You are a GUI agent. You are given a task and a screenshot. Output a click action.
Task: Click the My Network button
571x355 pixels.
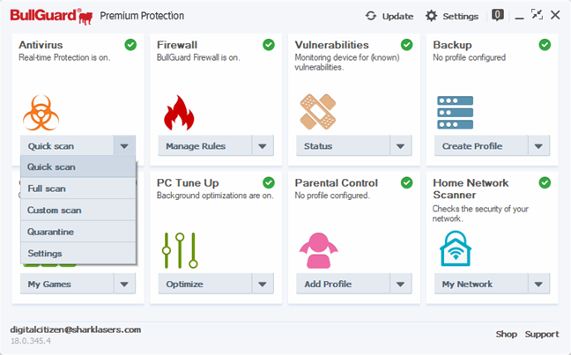tap(481, 284)
